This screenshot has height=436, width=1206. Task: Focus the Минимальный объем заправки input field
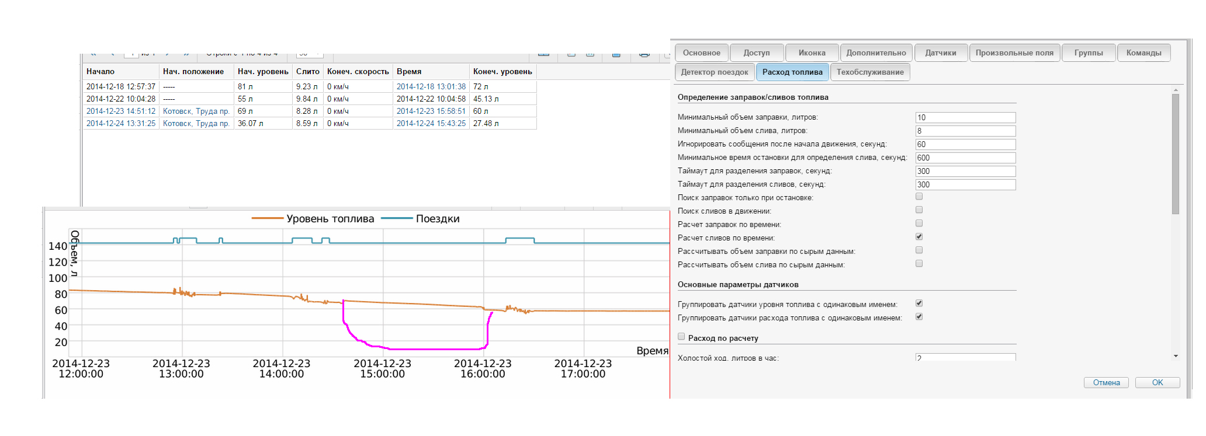point(965,117)
